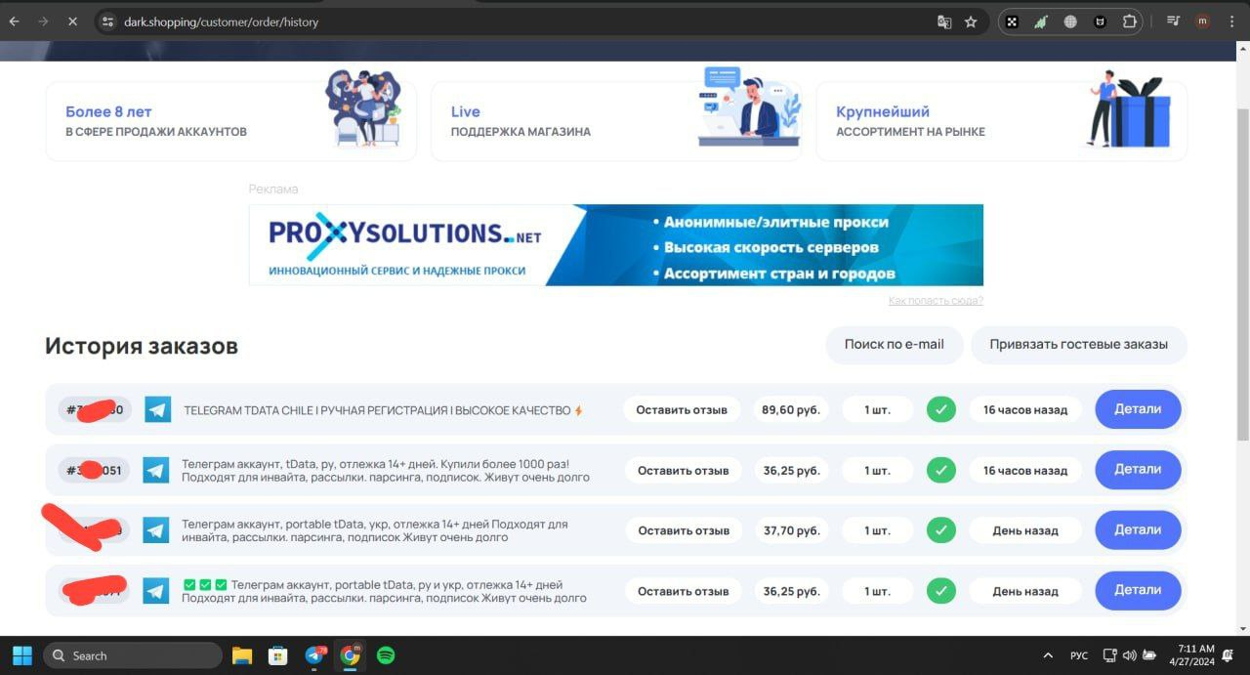
Task: Click the 'Крупнейший ассортимент' card
Action: coord(1001,121)
